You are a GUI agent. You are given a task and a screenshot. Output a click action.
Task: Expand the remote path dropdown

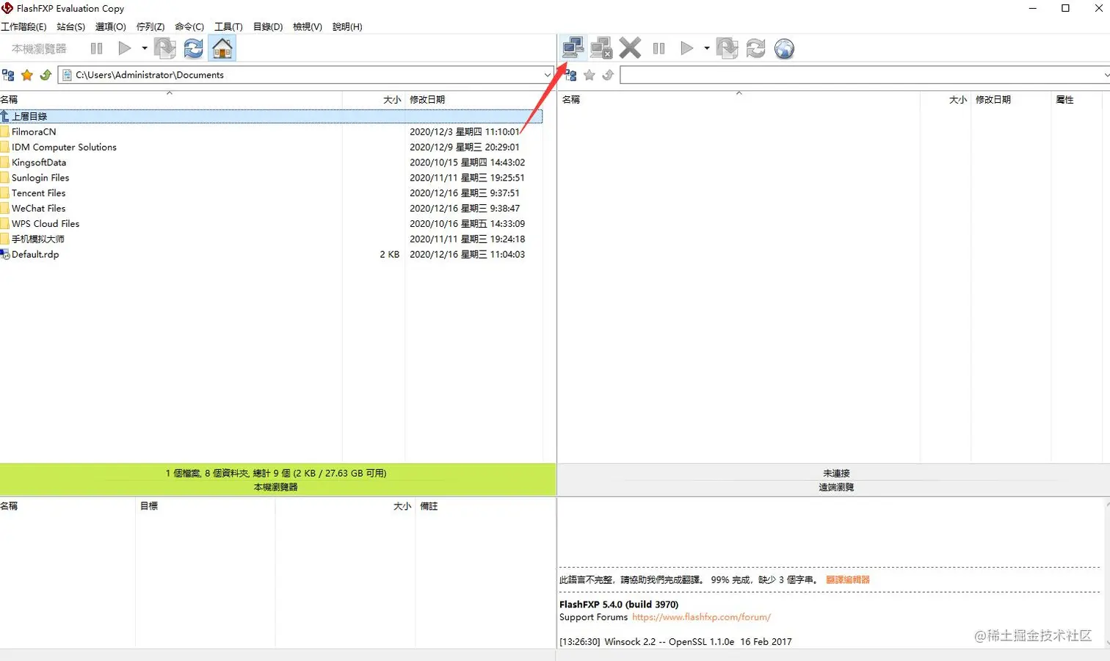1106,75
